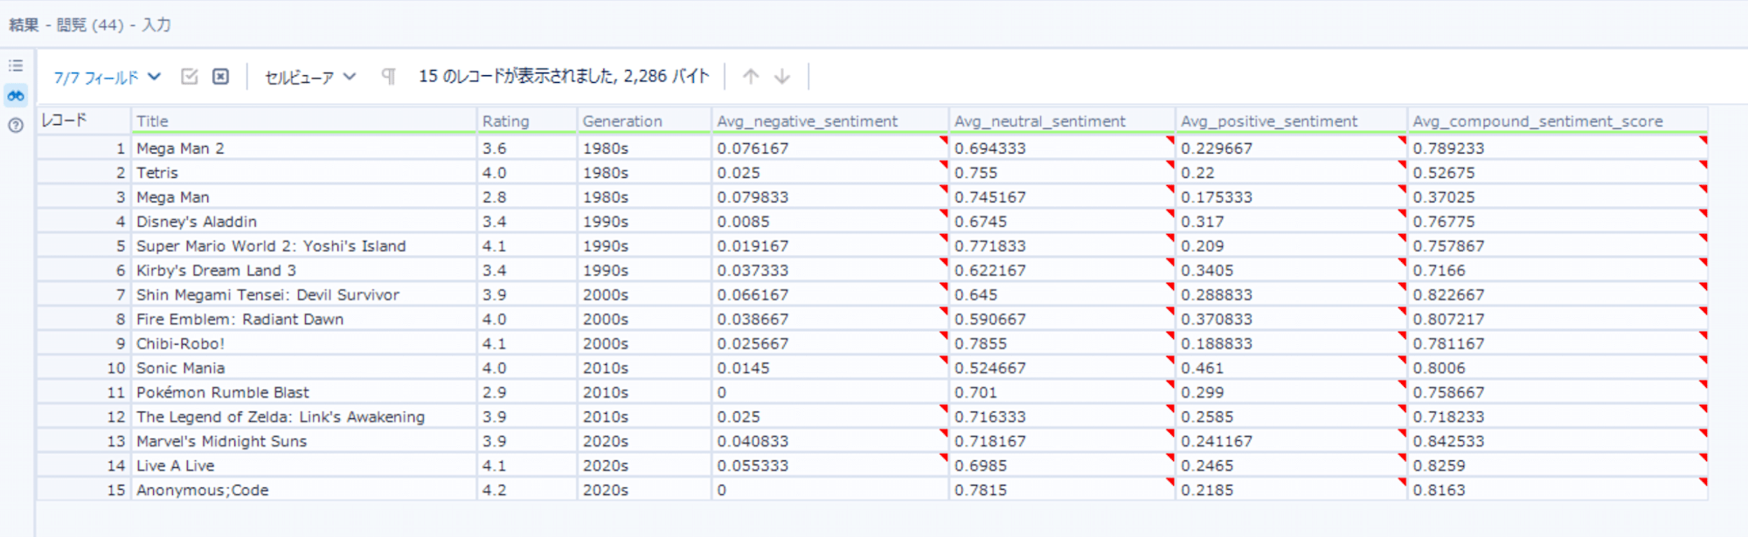
Task: Select Generation 2010s for Sonic Mania
Action: point(645,368)
